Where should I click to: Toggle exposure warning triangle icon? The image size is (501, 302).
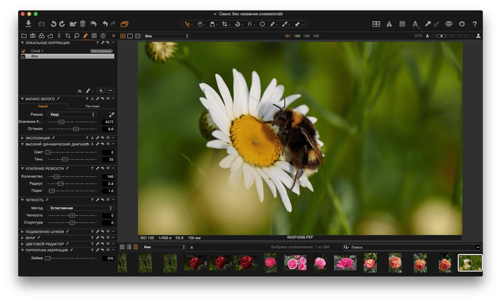click(389, 24)
